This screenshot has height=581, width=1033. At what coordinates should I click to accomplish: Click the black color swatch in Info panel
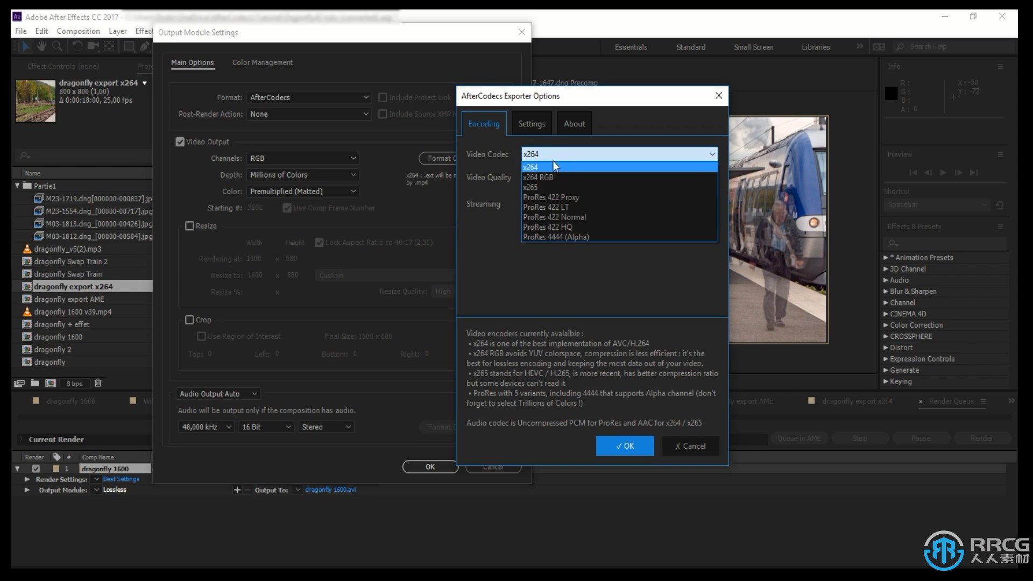point(891,94)
